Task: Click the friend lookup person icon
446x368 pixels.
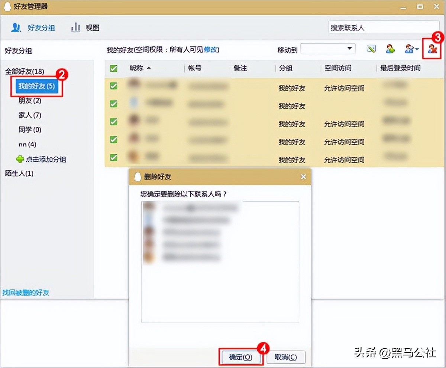Action: [408, 49]
